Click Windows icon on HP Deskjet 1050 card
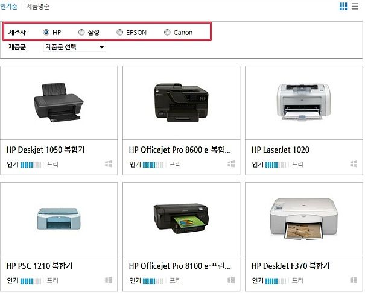The width and height of the screenshot is (365, 293). tap(109, 164)
